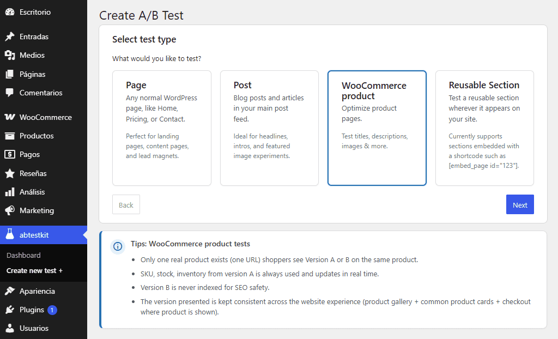
Task: Click the Análisis bar chart icon
Action: pyautogui.click(x=10, y=192)
